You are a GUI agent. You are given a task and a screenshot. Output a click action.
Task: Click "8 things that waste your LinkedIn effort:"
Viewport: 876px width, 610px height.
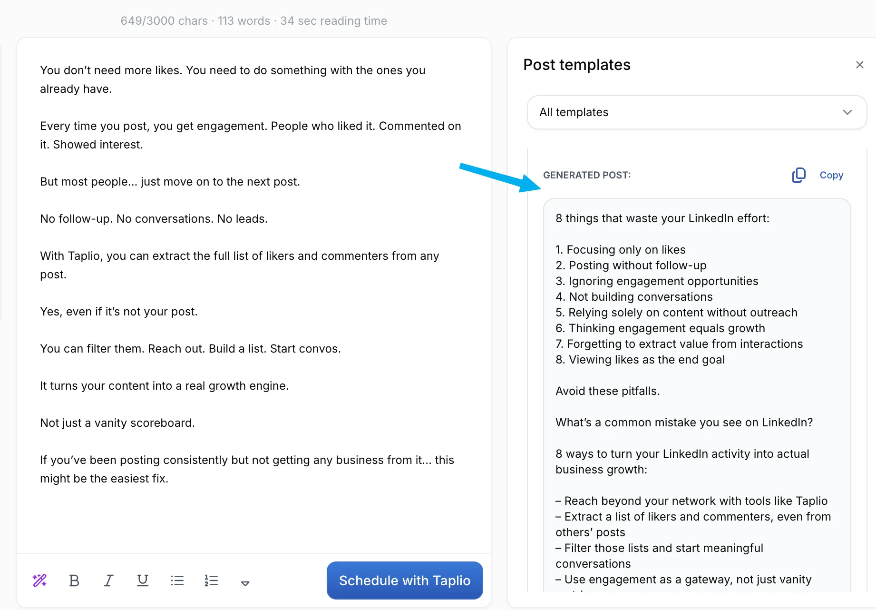[x=662, y=218]
